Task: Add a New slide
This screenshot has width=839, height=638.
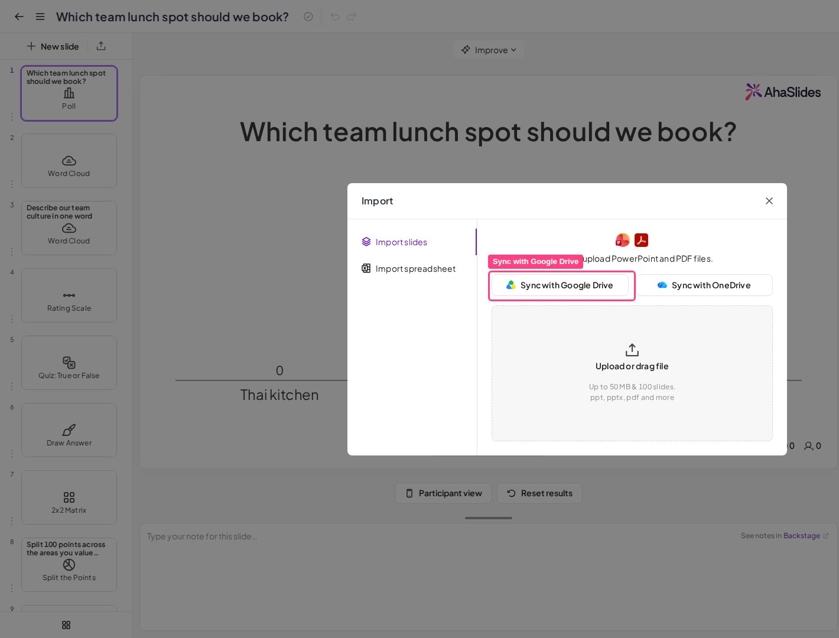Action: click(x=53, y=46)
